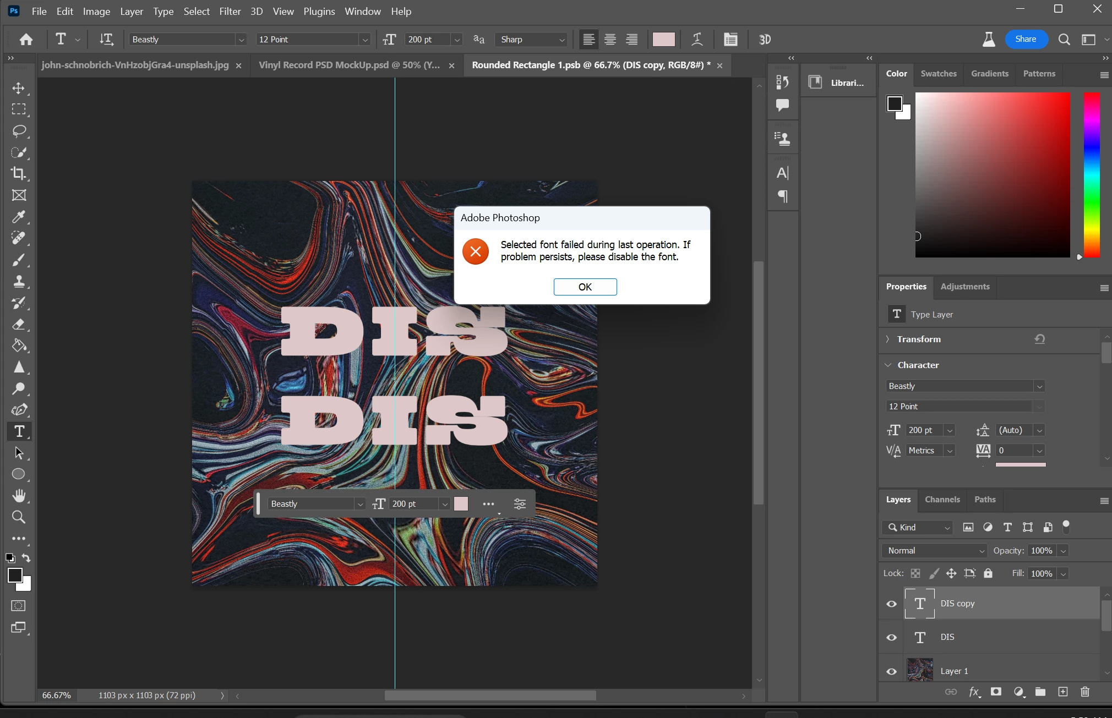Click the Create warped text icon
The image size is (1112, 718).
[697, 39]
